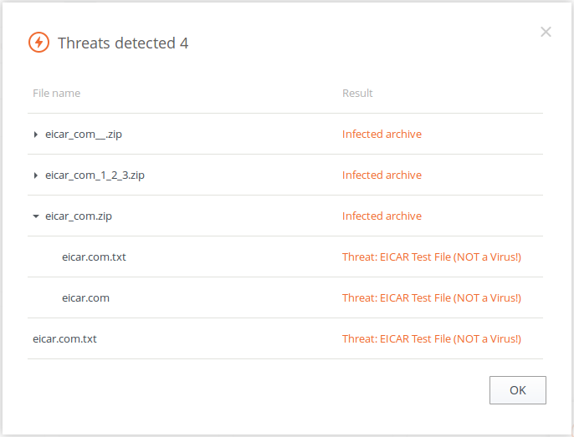Click Infected archive result for eicar_com__.zip
Viewport: 574px width, 437px height.
382,134
